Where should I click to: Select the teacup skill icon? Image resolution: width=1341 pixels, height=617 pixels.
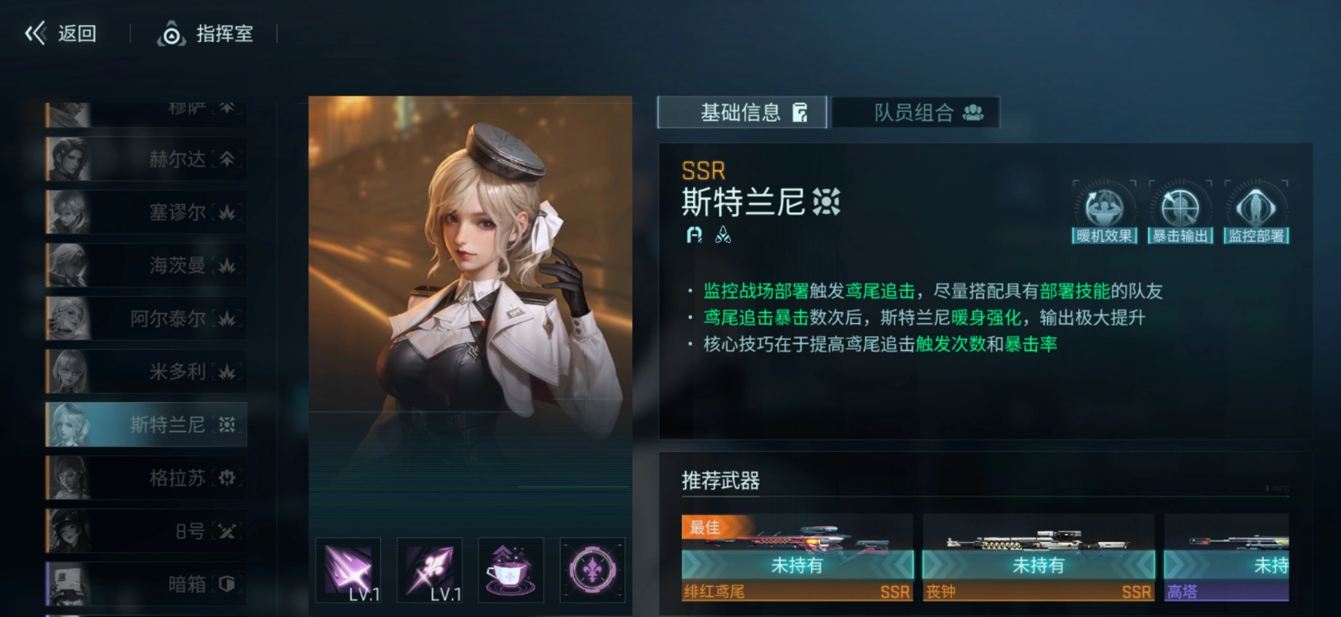tap(510, 570)
